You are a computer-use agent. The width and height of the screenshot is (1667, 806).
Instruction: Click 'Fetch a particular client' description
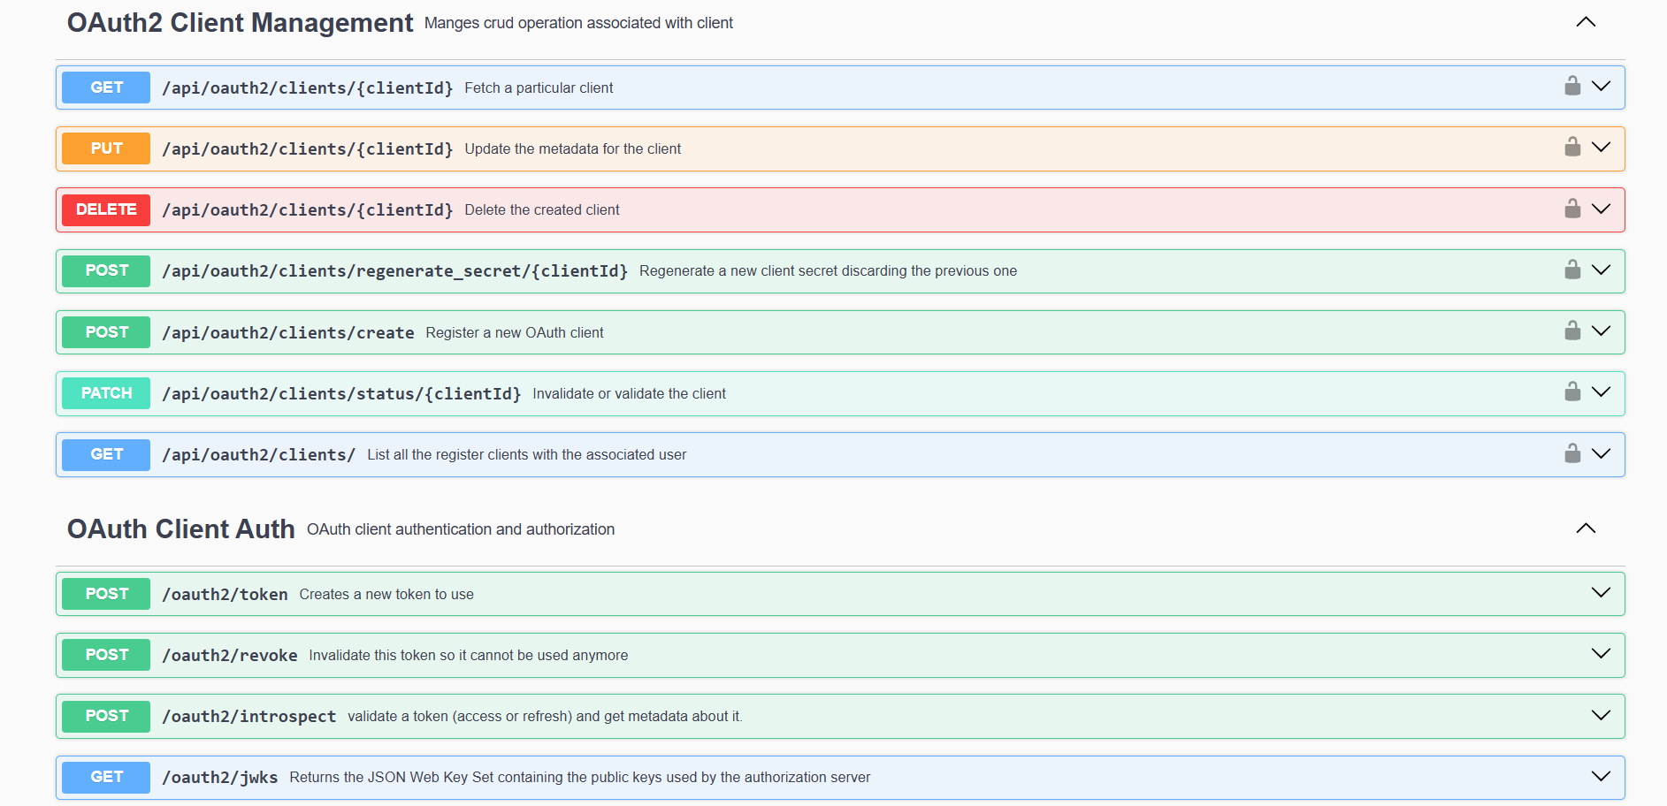pos(539,88)
